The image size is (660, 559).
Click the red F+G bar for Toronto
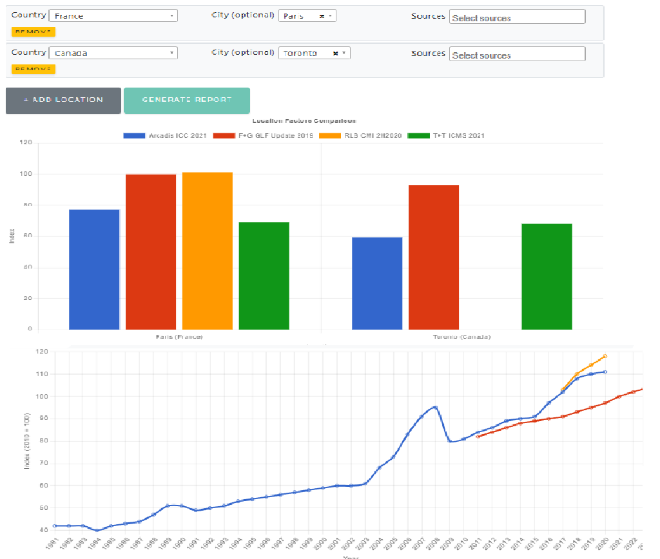point(434,258)
